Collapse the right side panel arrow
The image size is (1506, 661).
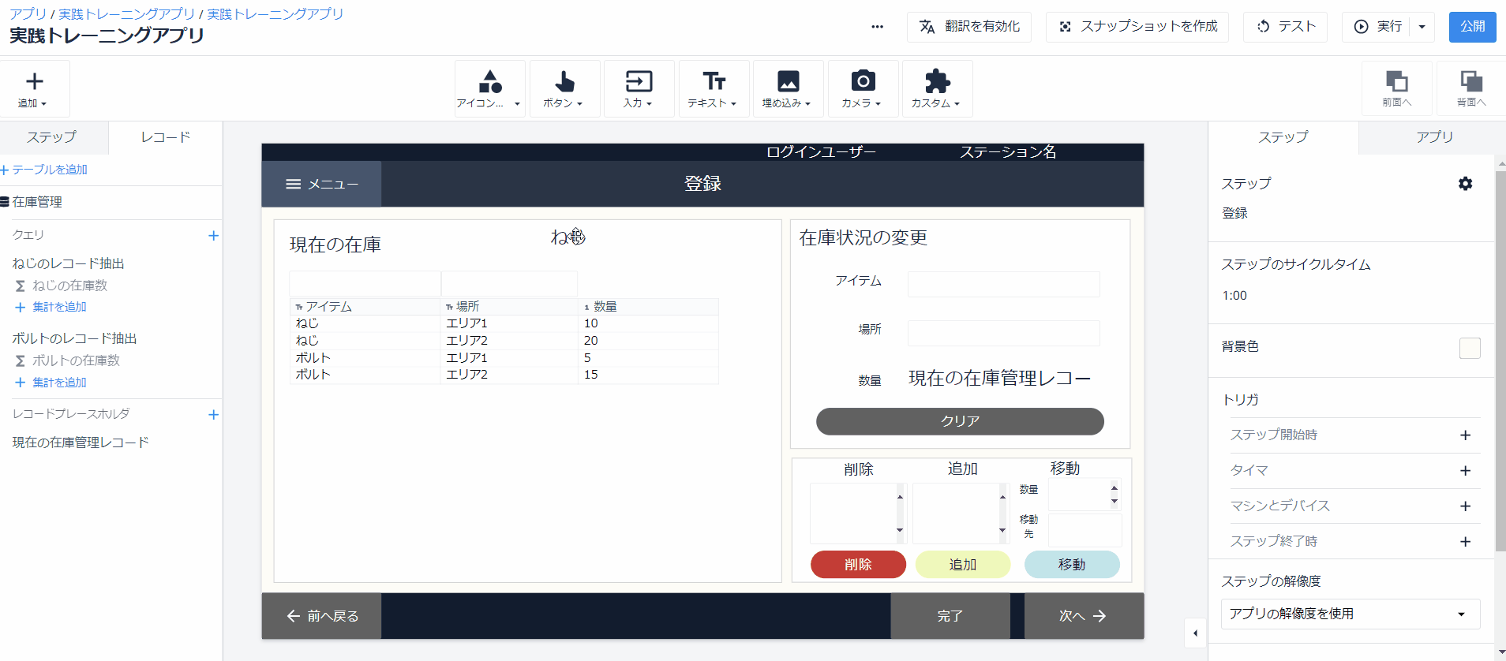coord(1195,633)
